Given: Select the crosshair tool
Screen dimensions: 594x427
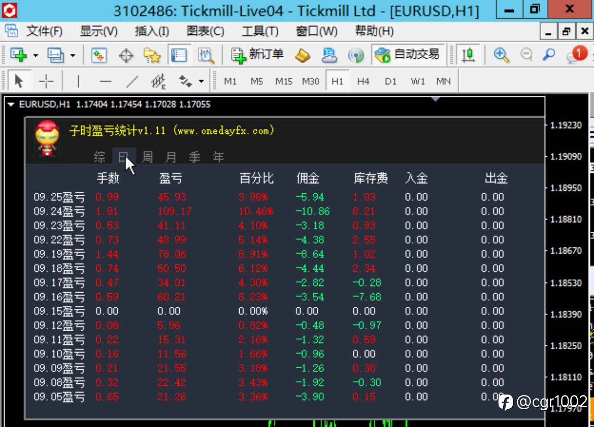Looking at the screenshot, I should pyautogui.click(x=46, y=81).
